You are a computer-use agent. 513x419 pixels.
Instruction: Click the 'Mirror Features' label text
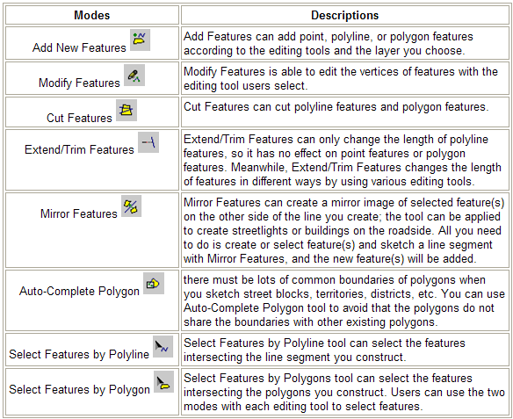(79, 213)
